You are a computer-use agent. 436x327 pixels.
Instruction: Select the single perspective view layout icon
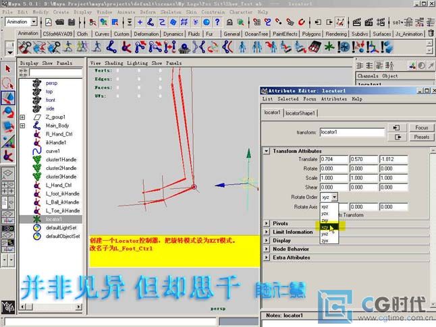(x=8, y=173)
